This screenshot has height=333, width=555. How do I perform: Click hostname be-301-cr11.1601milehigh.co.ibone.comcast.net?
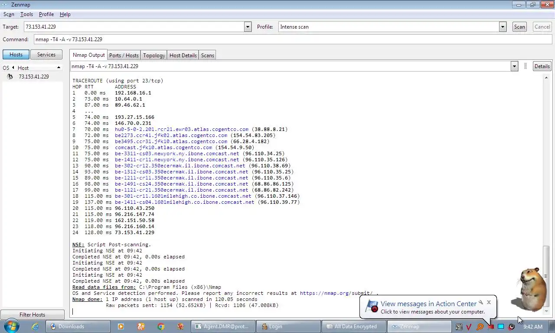(x=183, y=196)
